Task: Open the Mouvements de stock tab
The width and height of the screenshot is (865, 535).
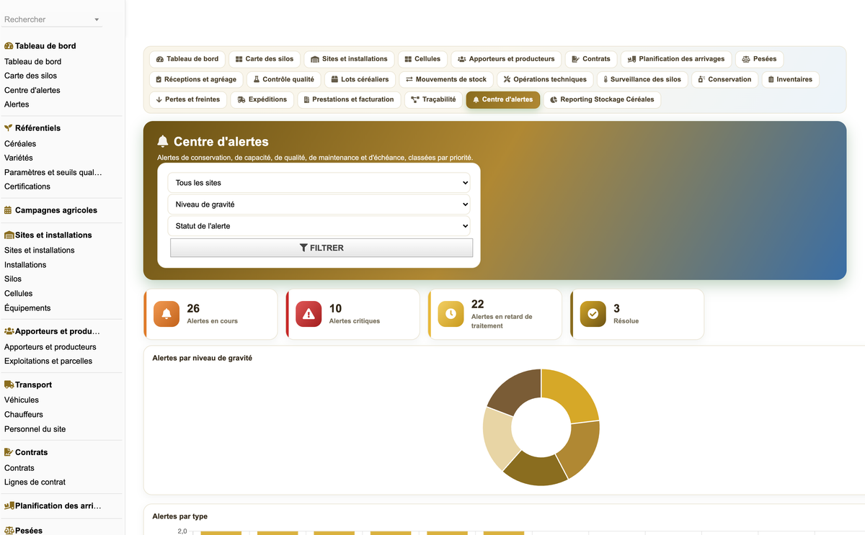Action: [x=446, y=79]
